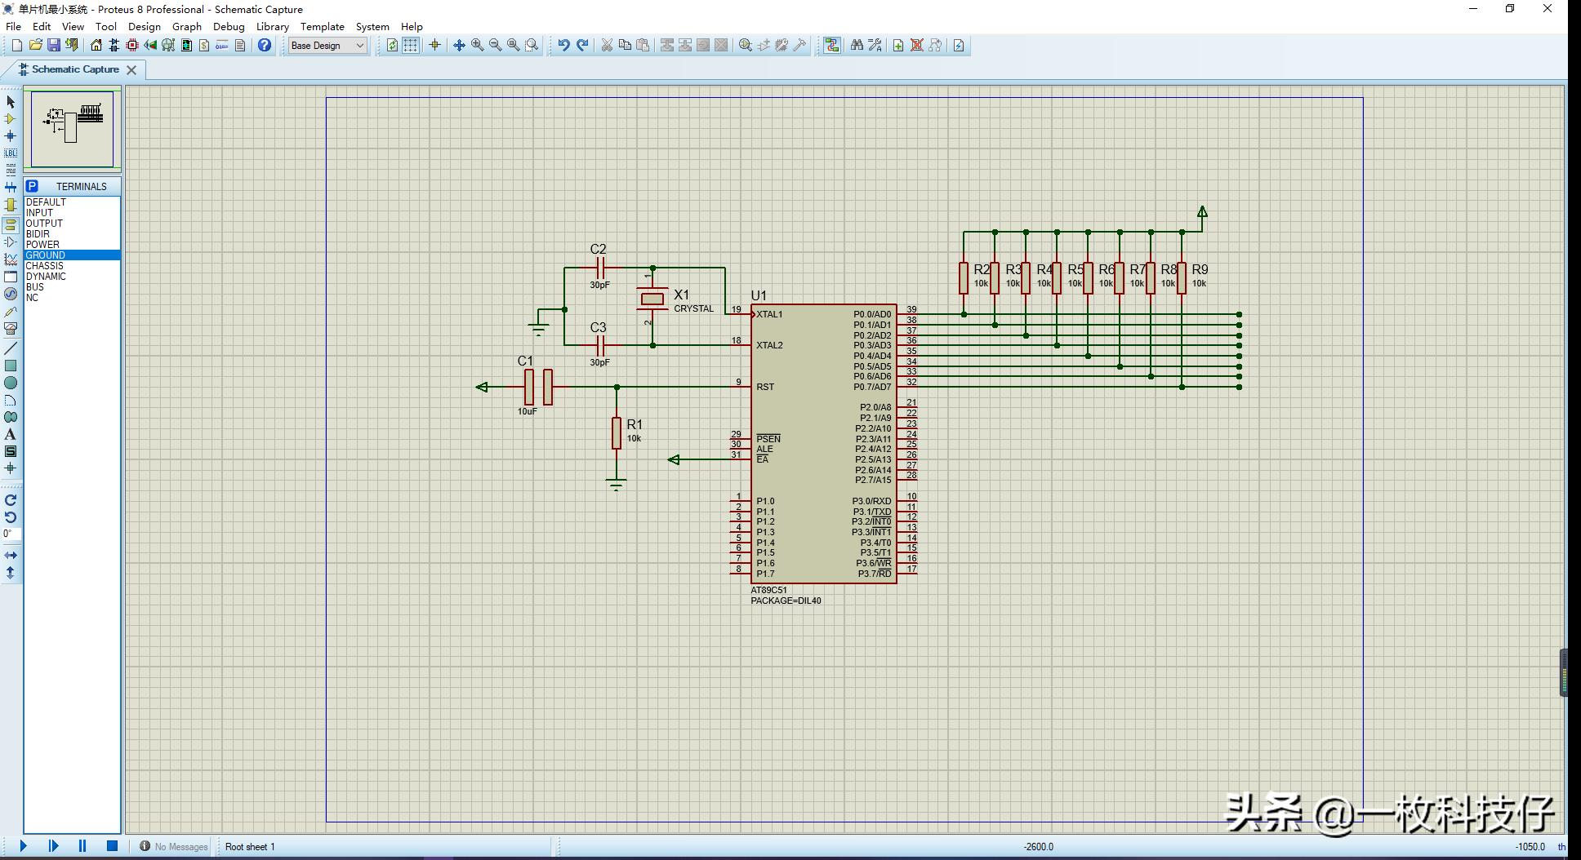
Task: Select the 2D Graphics Text tool
Action: [x=11, y=434]
